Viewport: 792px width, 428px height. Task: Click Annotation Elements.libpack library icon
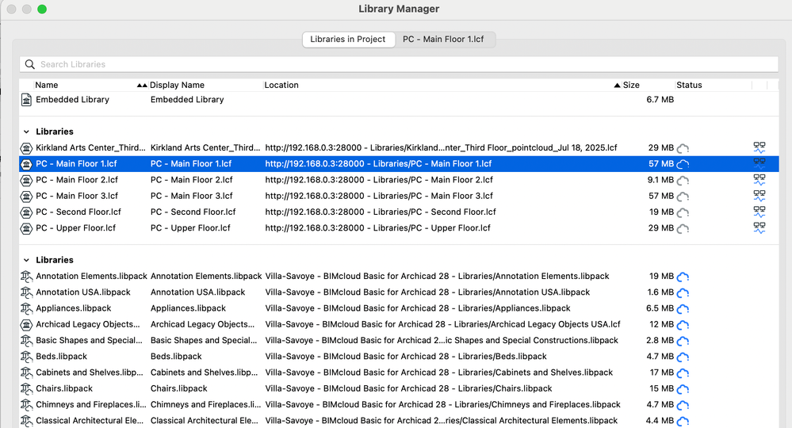(x=26, y=276)
